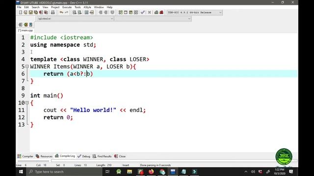Click the Open file toolbar icon
The height and width of the screenshot is (176, 314).
tap(26, 12)
